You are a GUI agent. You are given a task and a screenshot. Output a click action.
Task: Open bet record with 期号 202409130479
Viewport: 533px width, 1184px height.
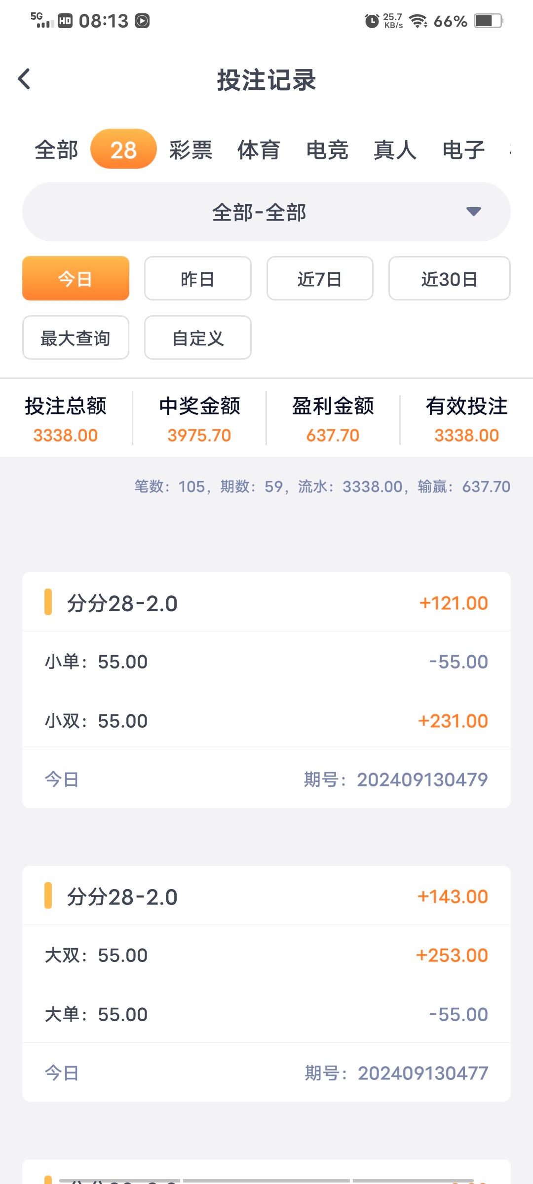pos(266,690)
